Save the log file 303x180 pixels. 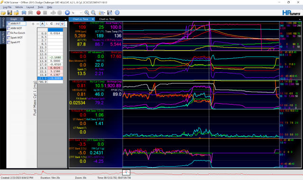(x=9, y=13)
